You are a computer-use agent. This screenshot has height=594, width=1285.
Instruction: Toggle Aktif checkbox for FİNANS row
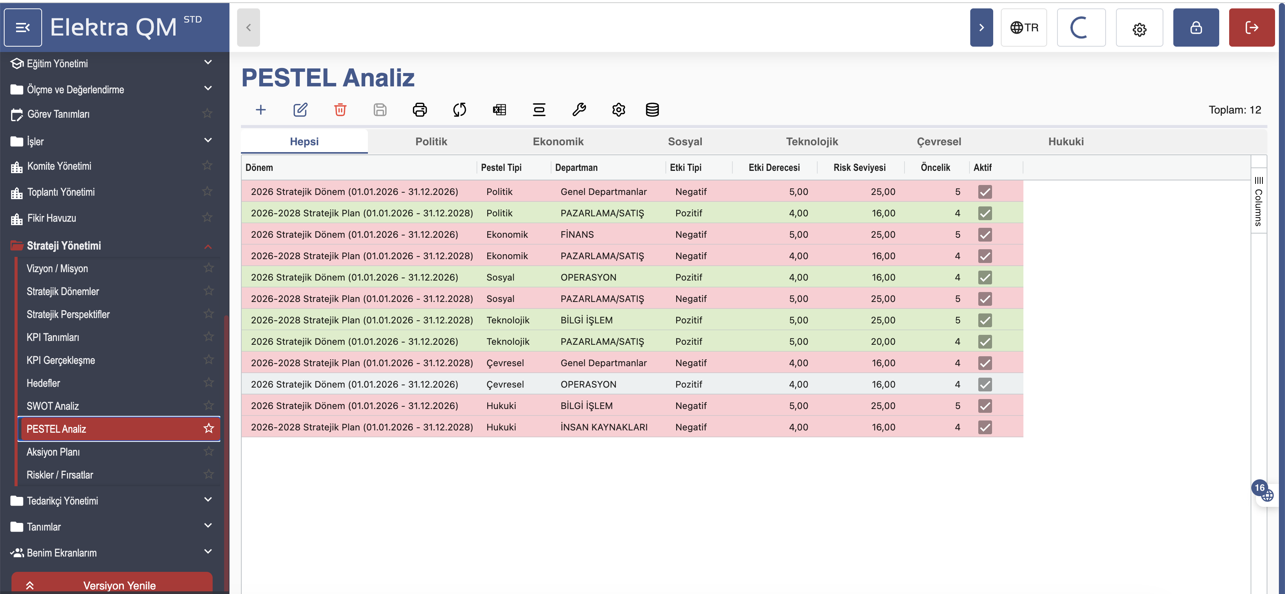point(985,235)
